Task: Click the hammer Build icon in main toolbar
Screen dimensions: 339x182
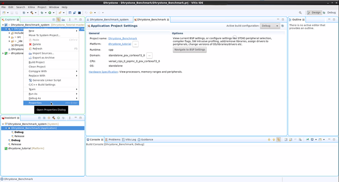Action: point(32,13)
